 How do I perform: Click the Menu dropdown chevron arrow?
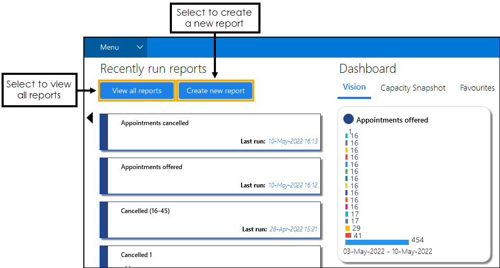pyautogui.click(x=140, y=48)
